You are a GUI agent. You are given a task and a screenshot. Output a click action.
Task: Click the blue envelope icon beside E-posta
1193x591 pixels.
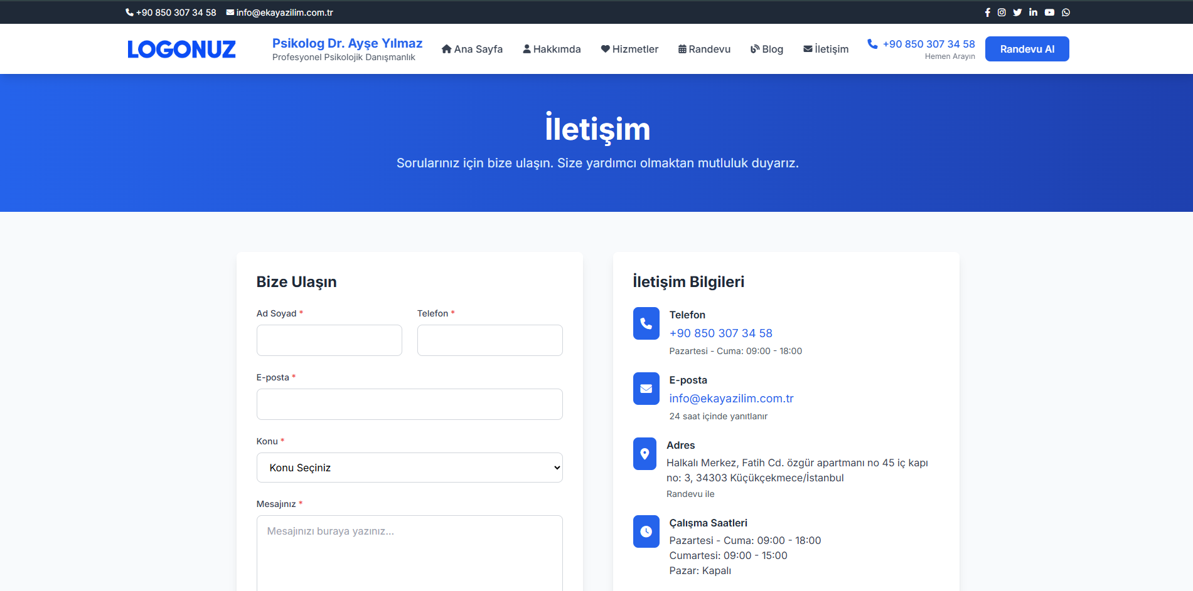click(646, 389)
